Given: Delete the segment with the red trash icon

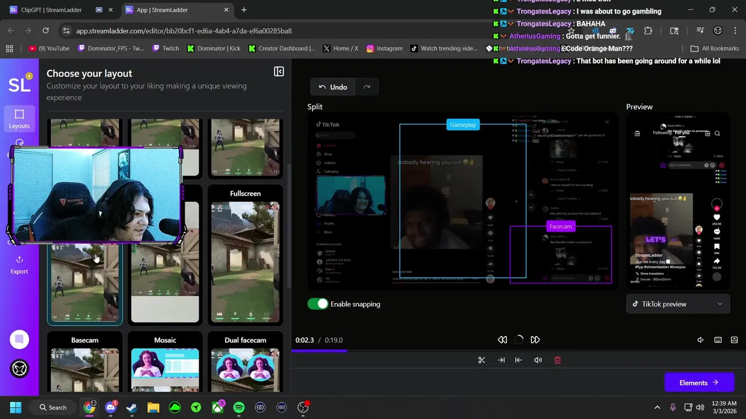Looking at the screenshot, I should [557, 360].
